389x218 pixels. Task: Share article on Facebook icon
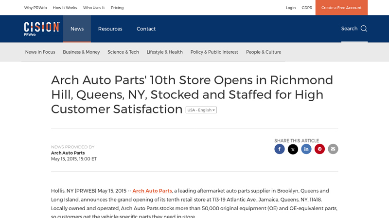click(279, 149)
